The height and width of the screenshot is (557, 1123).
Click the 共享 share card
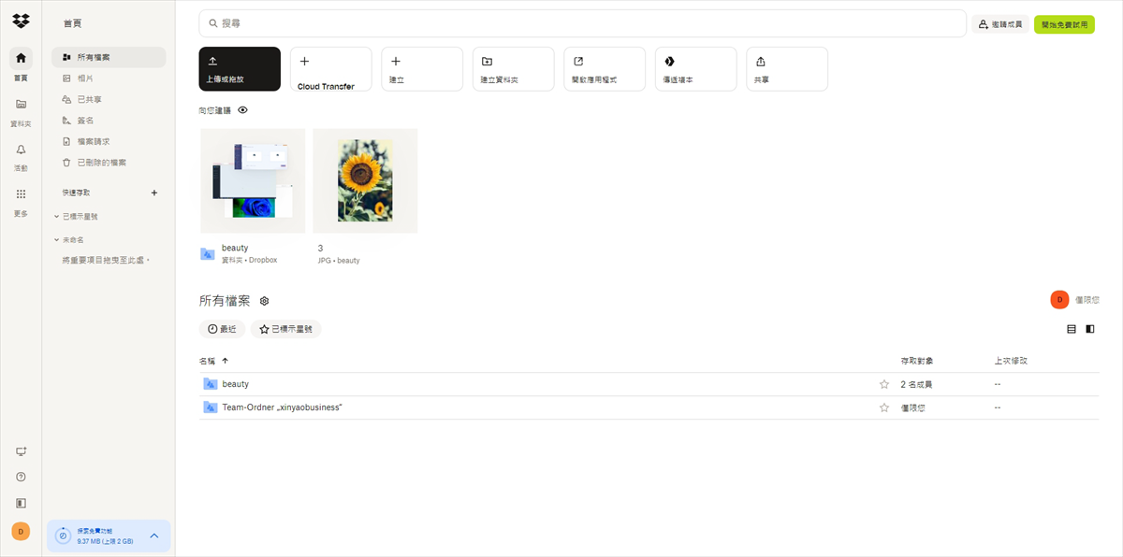787,69
